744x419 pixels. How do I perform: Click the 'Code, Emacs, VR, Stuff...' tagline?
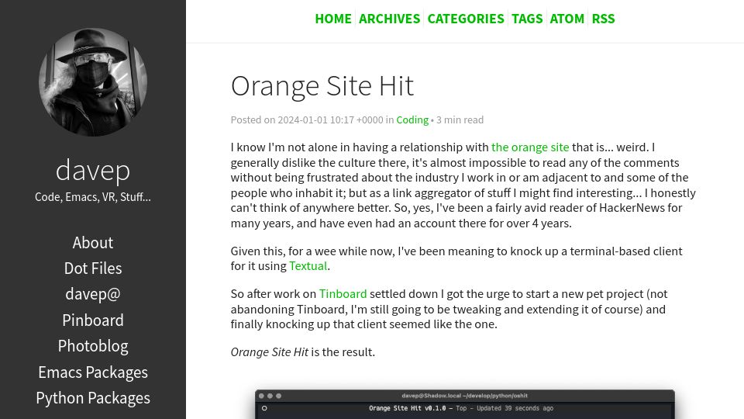[93, 196]
